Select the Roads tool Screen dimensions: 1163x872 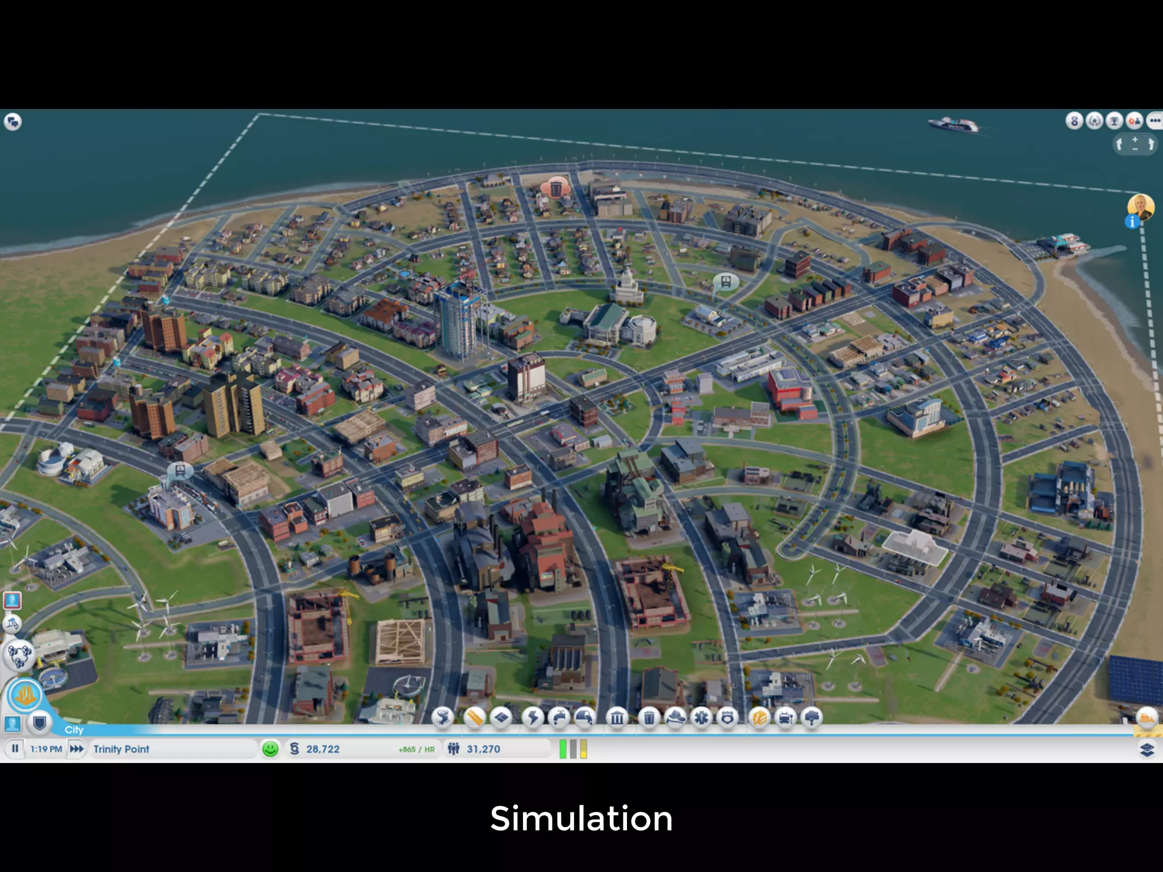[x=474, y=718]
